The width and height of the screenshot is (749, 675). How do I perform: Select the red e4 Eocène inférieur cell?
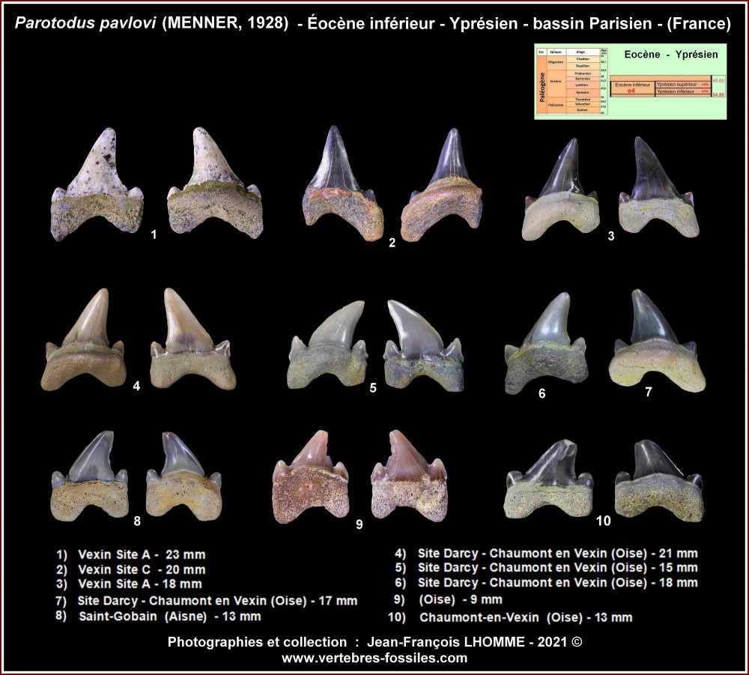pos(632,88)
